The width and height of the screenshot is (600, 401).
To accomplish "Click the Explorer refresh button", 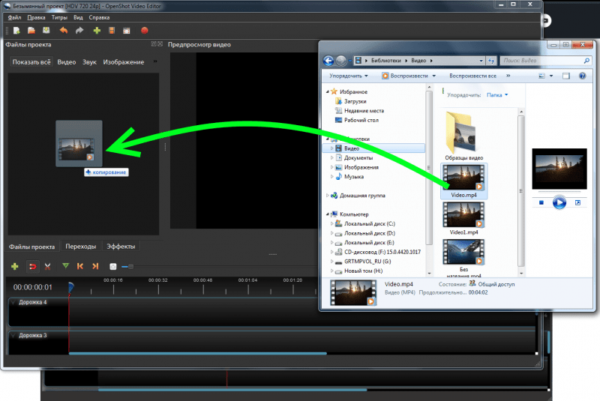I will click(x=491, y=61).
